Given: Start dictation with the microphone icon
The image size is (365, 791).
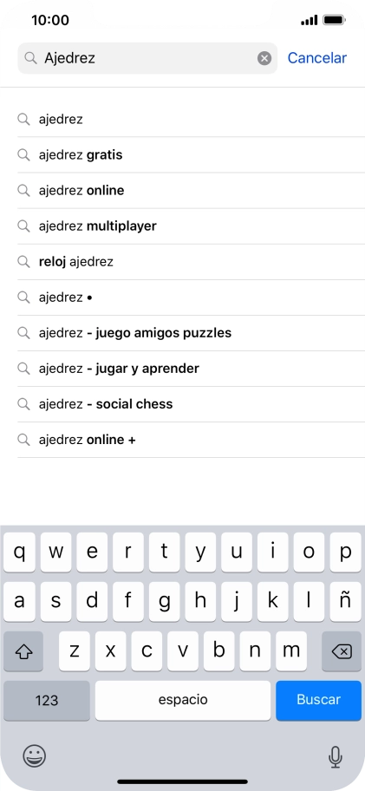Looking at the screenshot, I should click(335, 756).
